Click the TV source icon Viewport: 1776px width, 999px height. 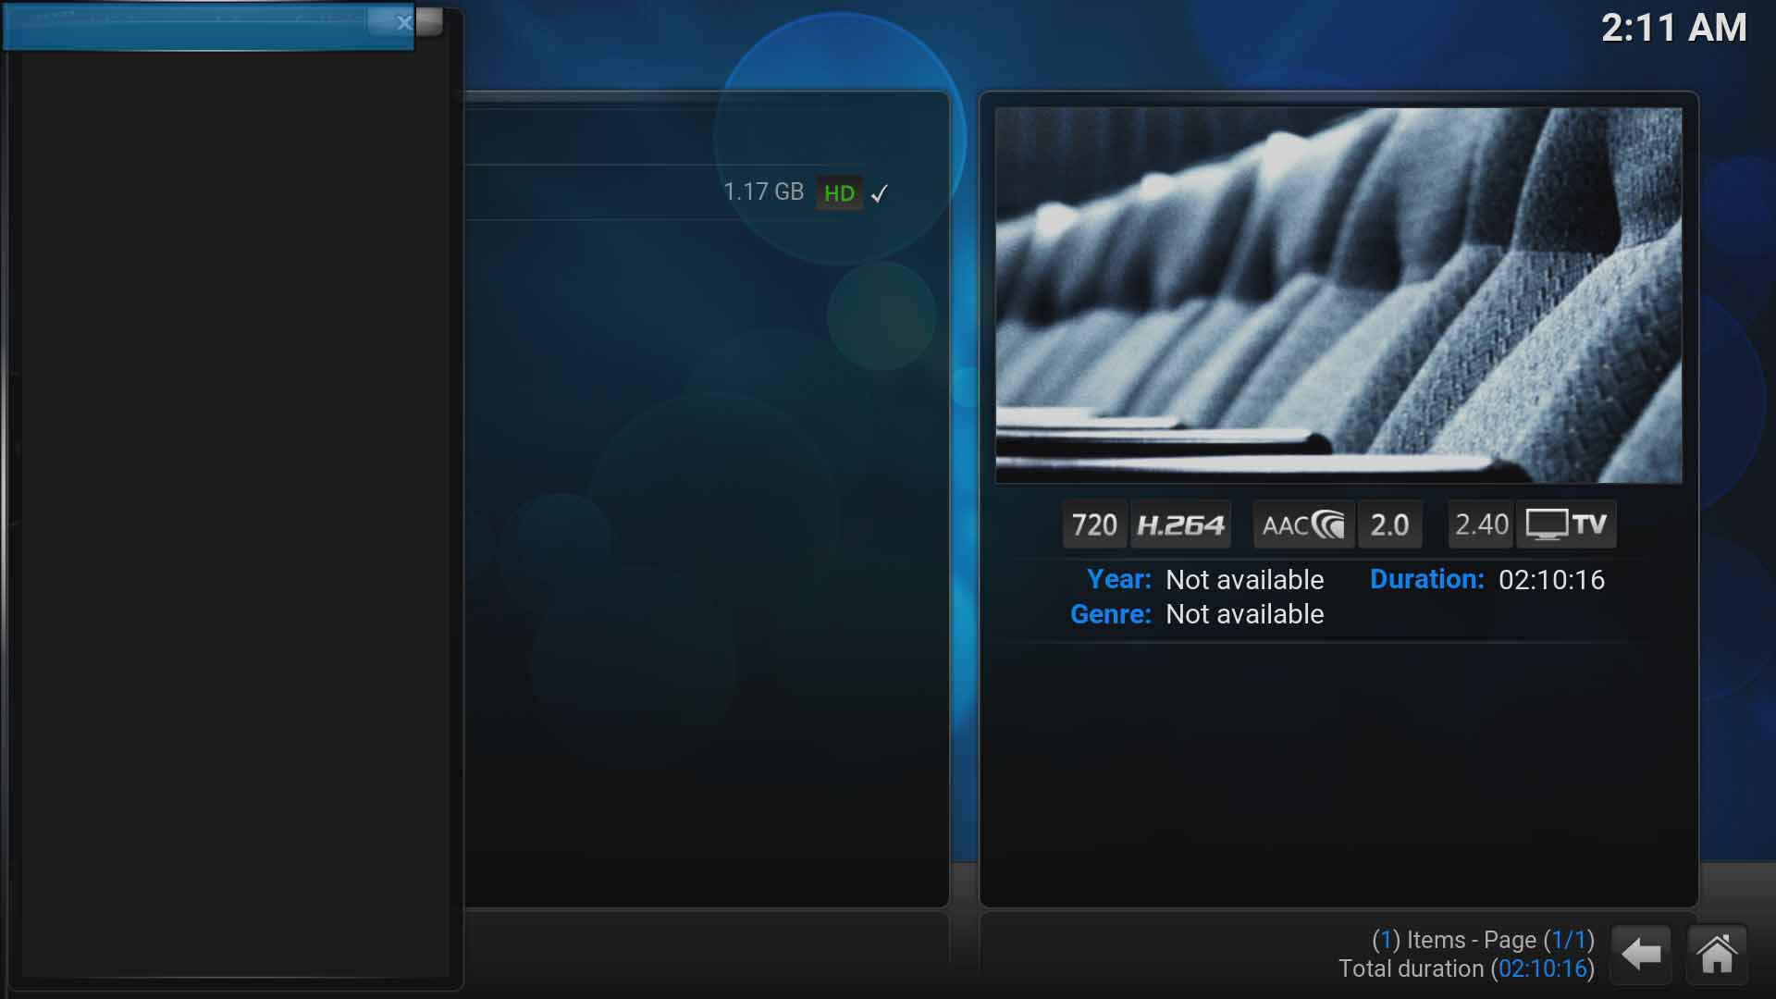click(1566, 524)
